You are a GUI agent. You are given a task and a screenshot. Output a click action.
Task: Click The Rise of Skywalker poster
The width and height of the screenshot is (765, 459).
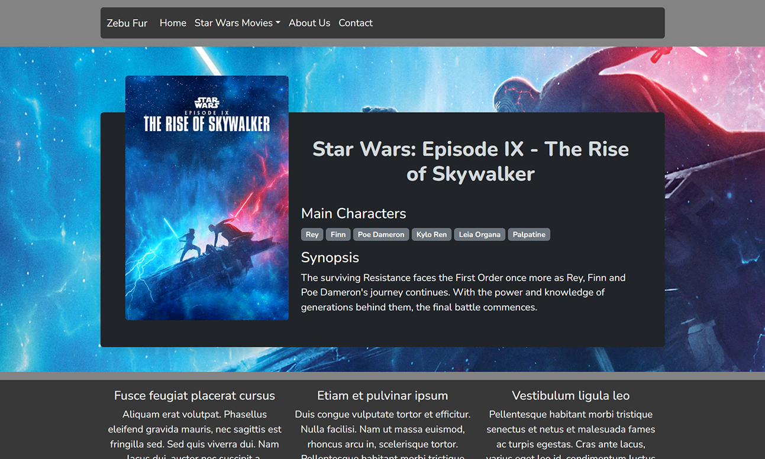tap(207, 198)
